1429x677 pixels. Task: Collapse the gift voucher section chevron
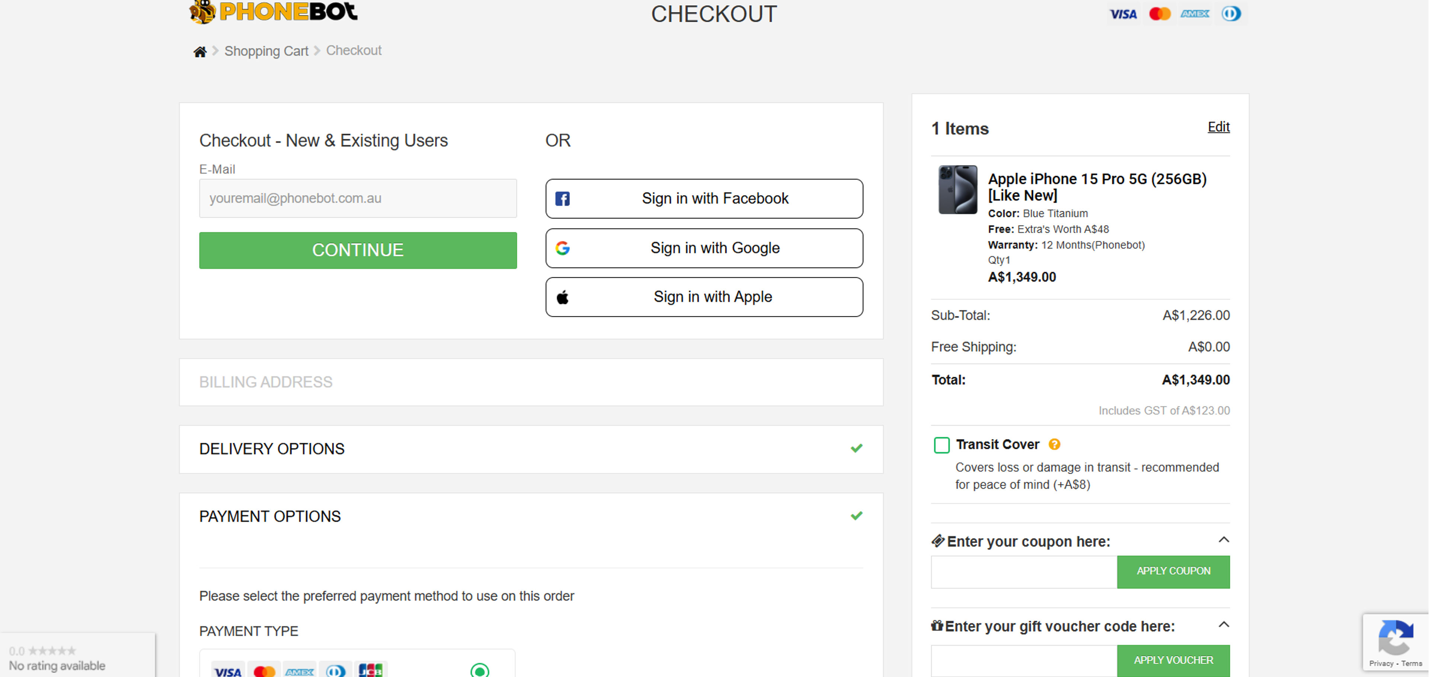[1223, 624]
